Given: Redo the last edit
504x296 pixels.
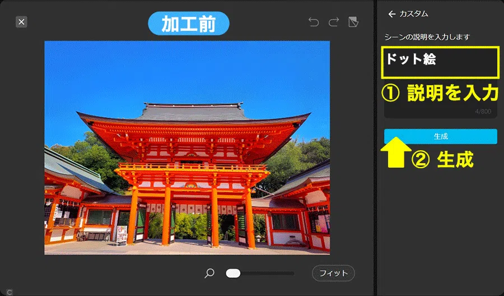Looking at the screenshot, I should pos(334,22).
